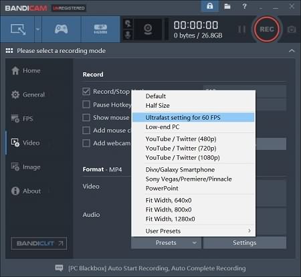Go to Home section
Screen dimensions: 301x277
pyautogui.click(x=39, y=71)
